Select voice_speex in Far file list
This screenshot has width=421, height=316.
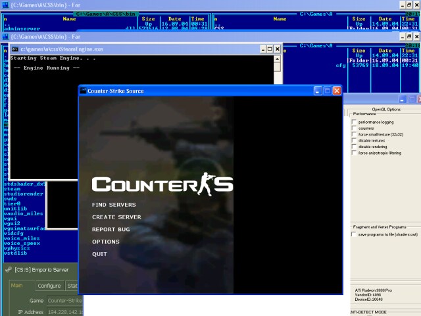pos(22,243)
